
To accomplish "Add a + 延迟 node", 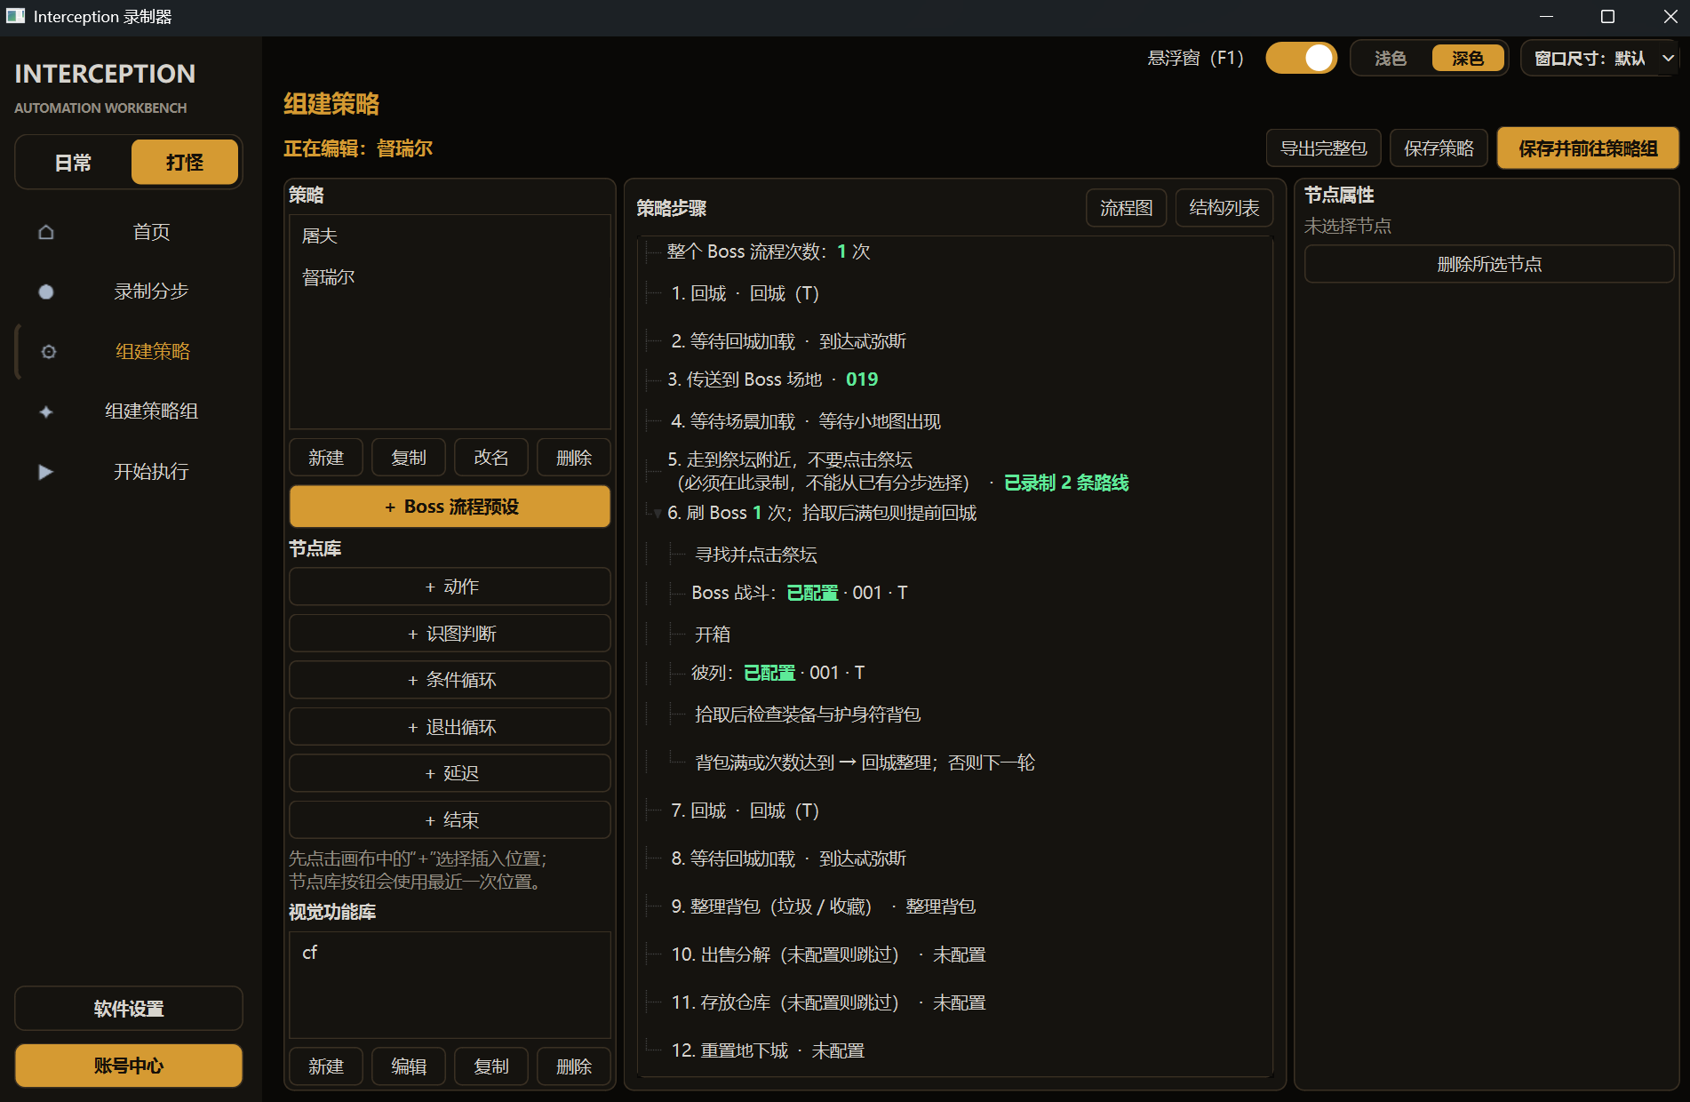I will click(x=450, y=773).
